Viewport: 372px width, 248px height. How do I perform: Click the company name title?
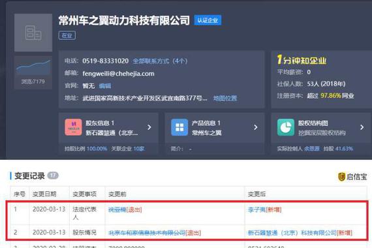coord(124,20)
